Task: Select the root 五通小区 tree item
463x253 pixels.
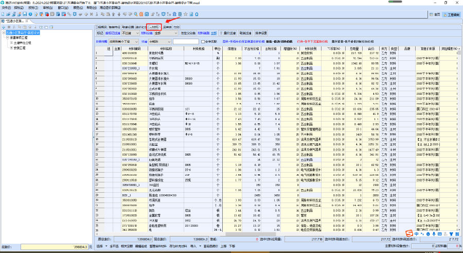Action: pyautogui.click(x=23, y=32)
